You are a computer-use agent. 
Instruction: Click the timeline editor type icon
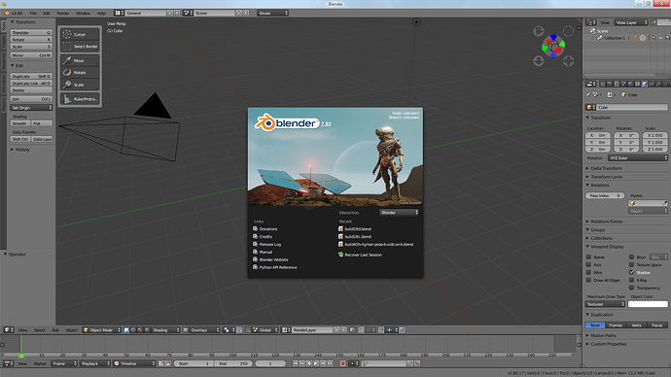coord(9,363)
